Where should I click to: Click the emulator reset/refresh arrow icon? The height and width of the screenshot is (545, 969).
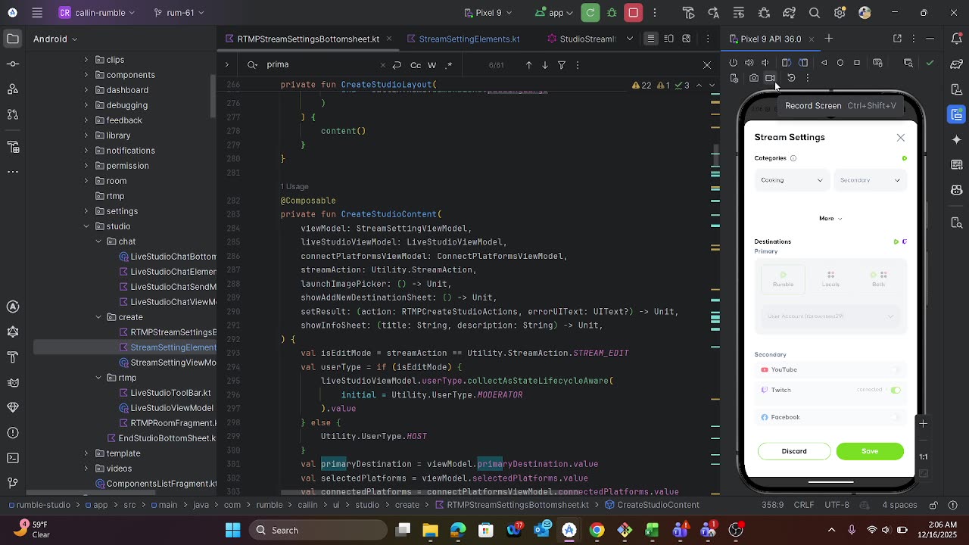tap(791, 78)
